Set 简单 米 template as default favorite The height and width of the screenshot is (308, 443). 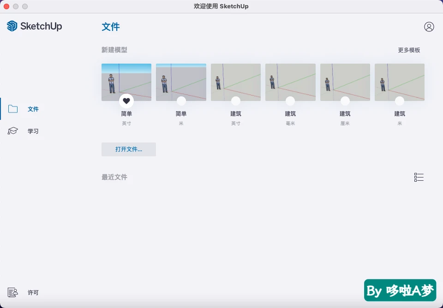point(181,101)
